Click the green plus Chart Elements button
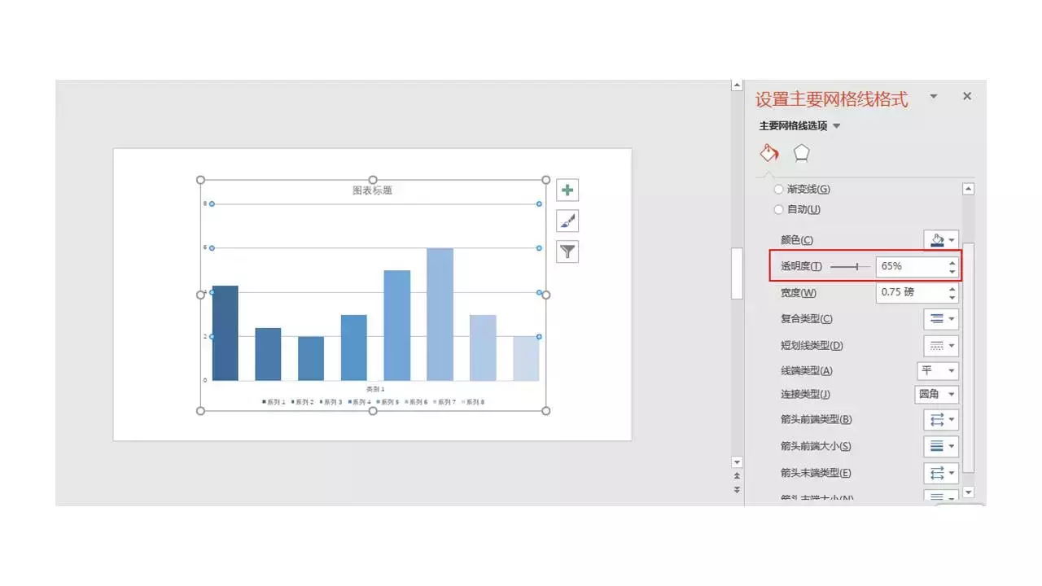Screen dimensions: 1042x586 (567, 190)
